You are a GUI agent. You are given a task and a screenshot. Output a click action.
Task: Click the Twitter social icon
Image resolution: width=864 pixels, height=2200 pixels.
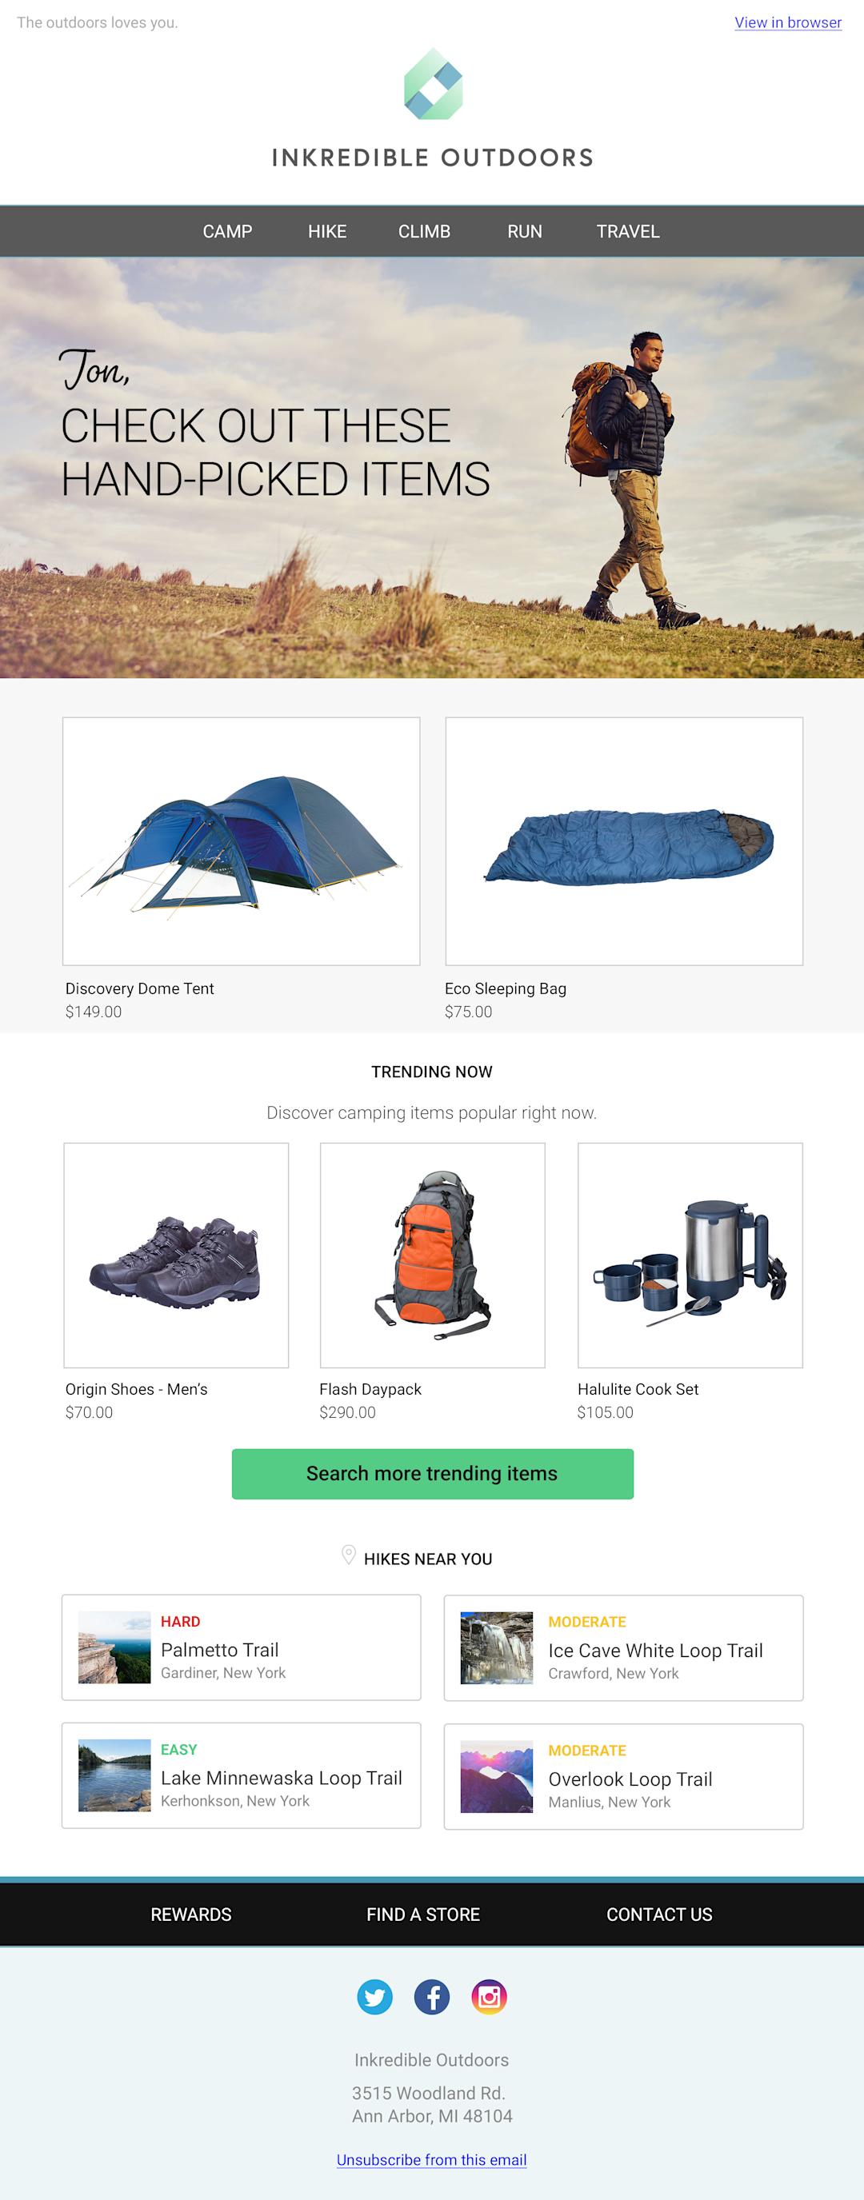pyautogui.click(x=374, y=1997)
